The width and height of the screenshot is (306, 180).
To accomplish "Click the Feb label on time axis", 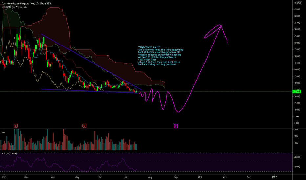I will [x=4, y=177].
